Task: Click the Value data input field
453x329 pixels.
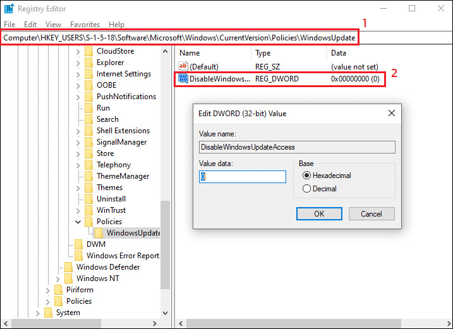Action: (243, 177)
